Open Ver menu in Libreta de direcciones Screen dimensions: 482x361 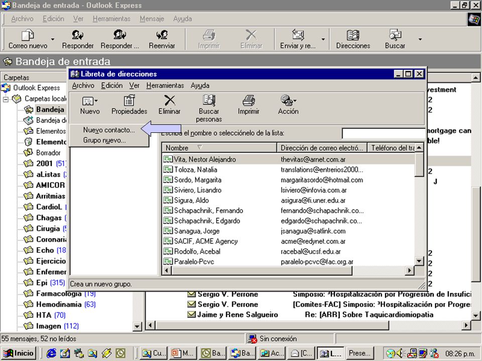[x=135, y=85]
